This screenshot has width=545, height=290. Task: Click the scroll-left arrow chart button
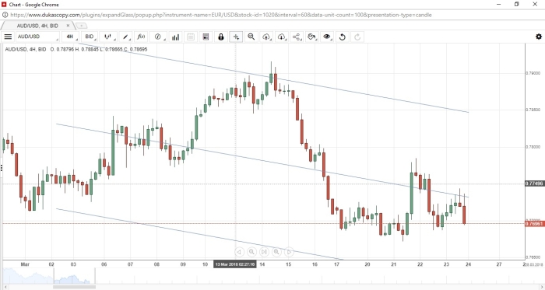239,252
